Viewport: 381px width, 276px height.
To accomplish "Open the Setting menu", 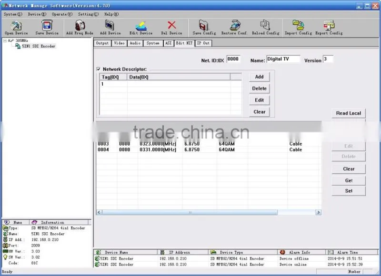I will tap(88, 14).
